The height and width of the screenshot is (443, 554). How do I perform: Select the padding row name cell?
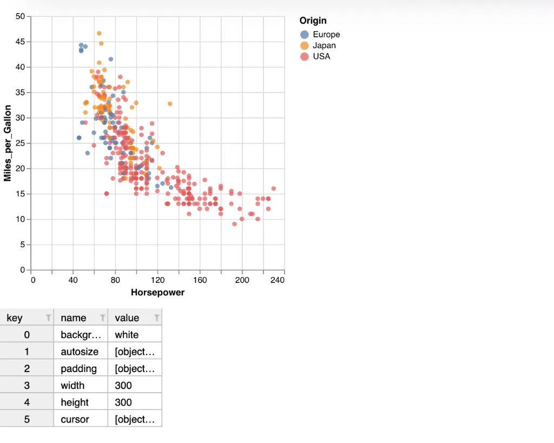79,368
